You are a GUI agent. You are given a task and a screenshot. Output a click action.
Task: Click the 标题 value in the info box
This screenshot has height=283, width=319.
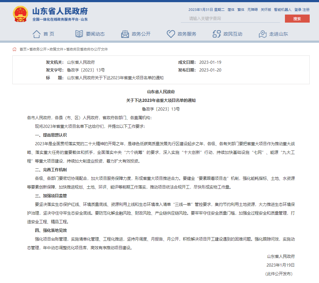115,78
